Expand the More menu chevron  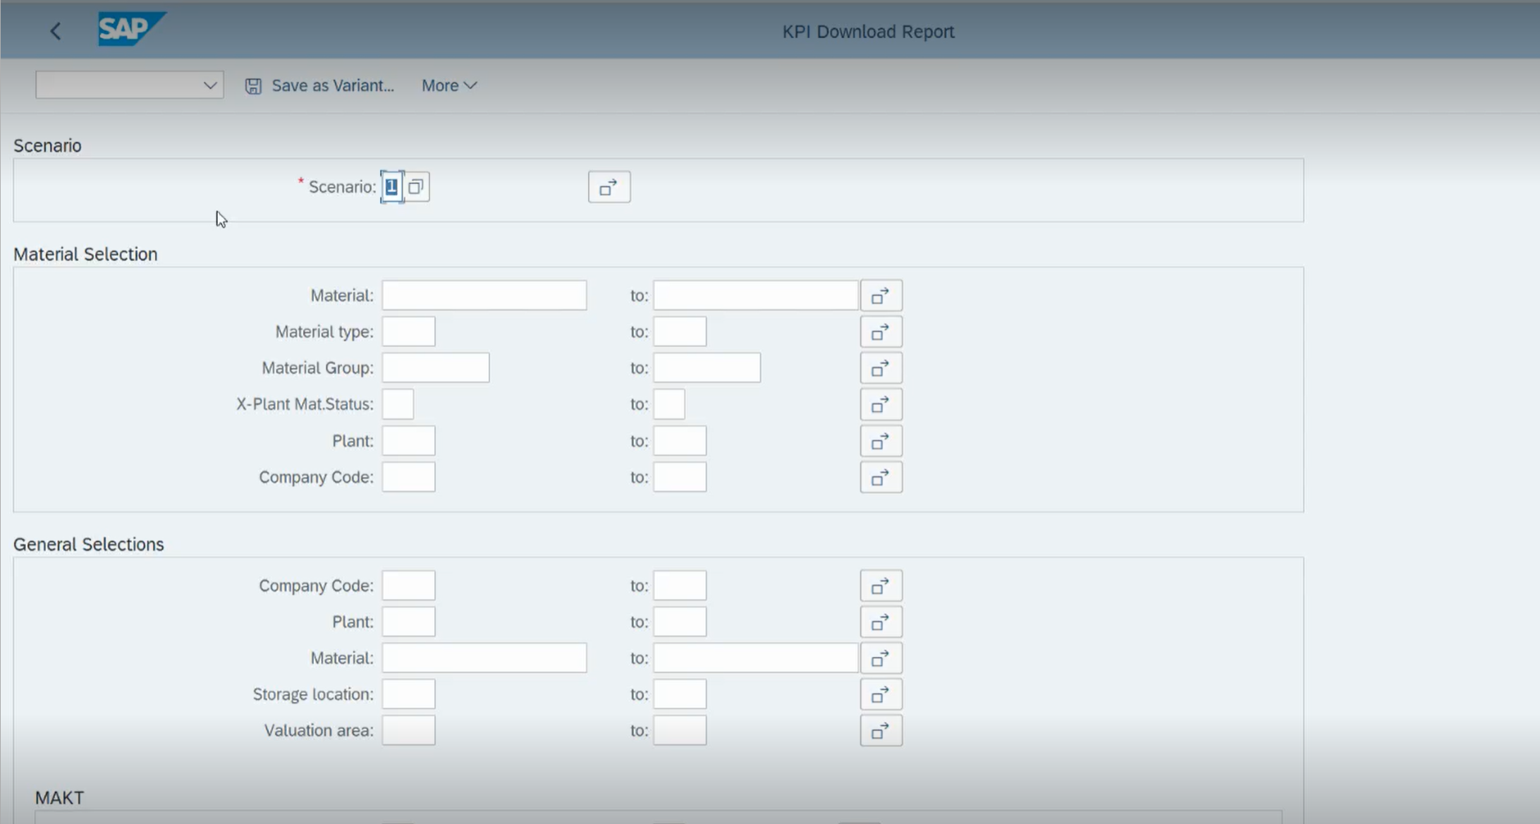point(471,85)
